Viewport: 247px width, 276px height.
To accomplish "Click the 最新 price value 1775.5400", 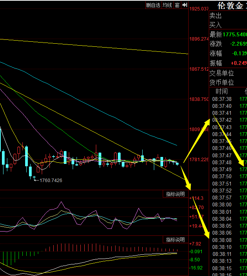I will pyautogui.click(x=235, y=35).
